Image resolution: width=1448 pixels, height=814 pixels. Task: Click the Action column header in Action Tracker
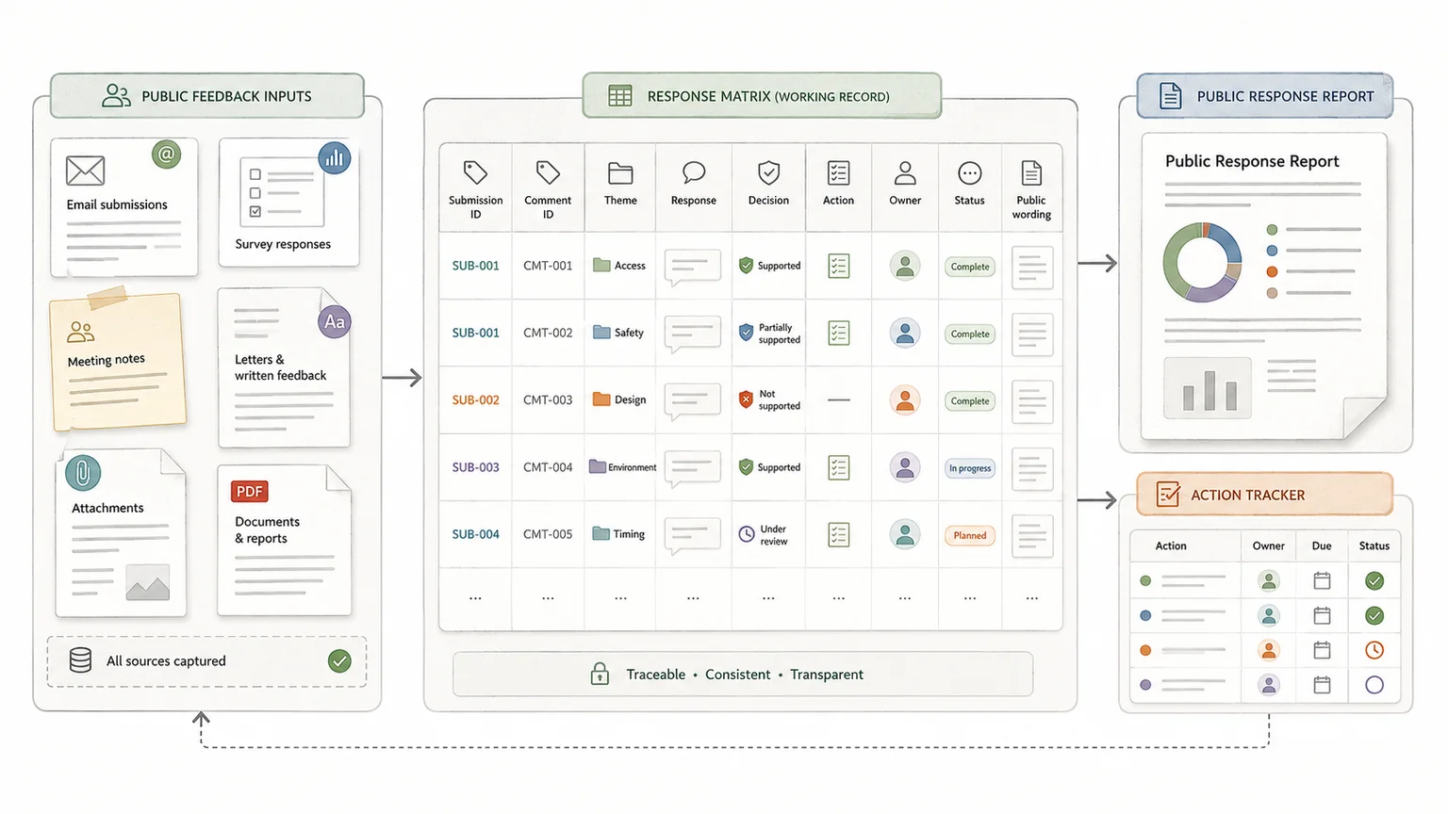point(1171,545)
